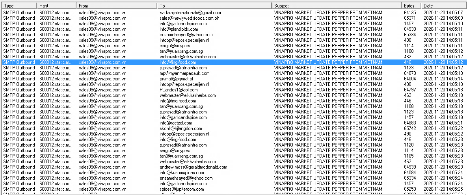Image resolution: width=467 pixels, height=195 pixels.
Task: Click date 2020-11-20 14:05:21
Action: (x=443, y=123)
